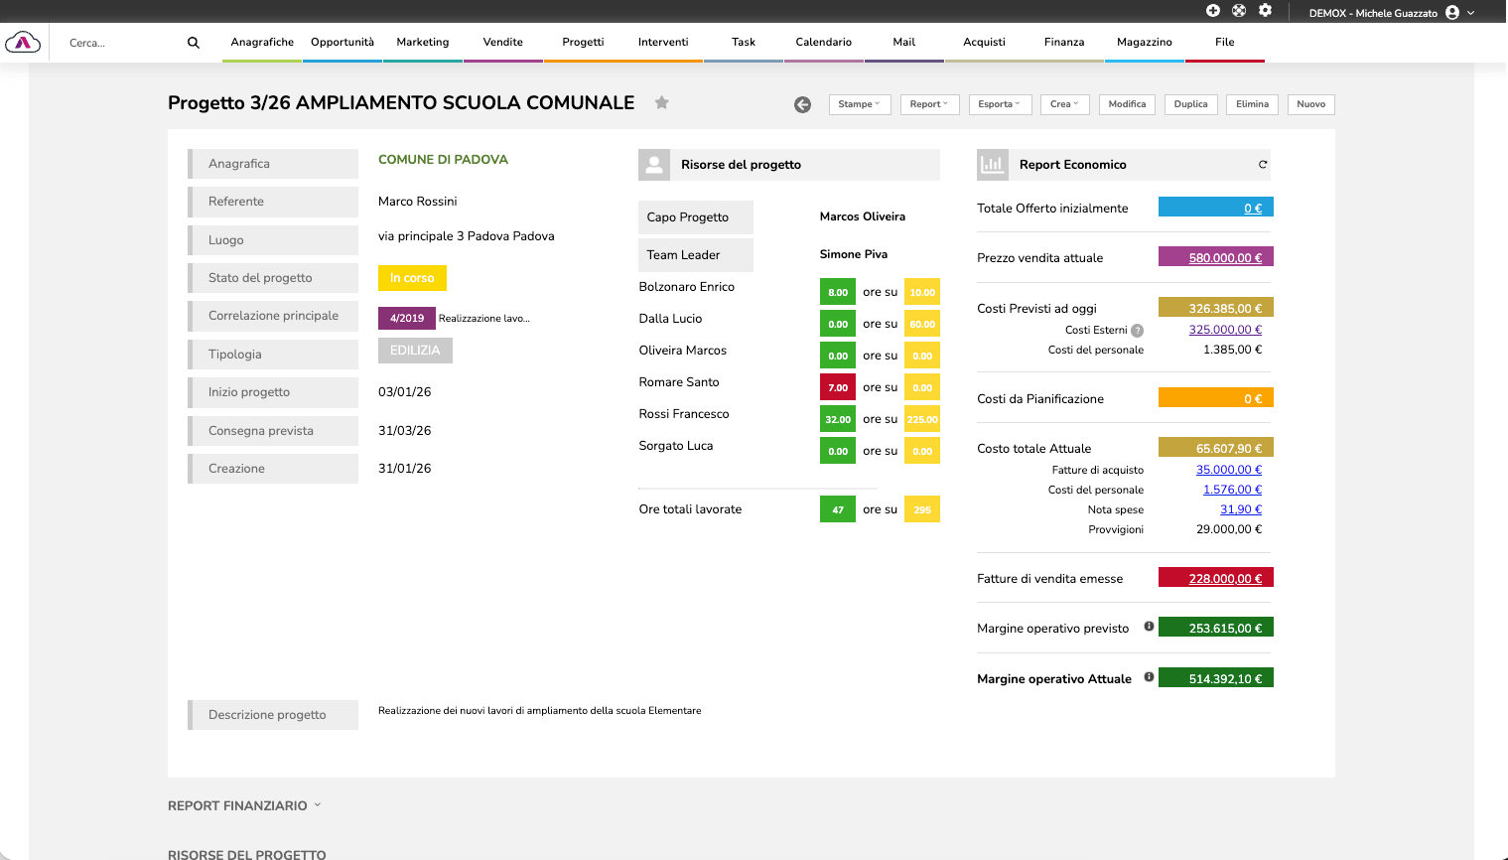Click info icon beside Margine operativo previsto
This screenshot has width=1508, height=860.
point(1149,627)
